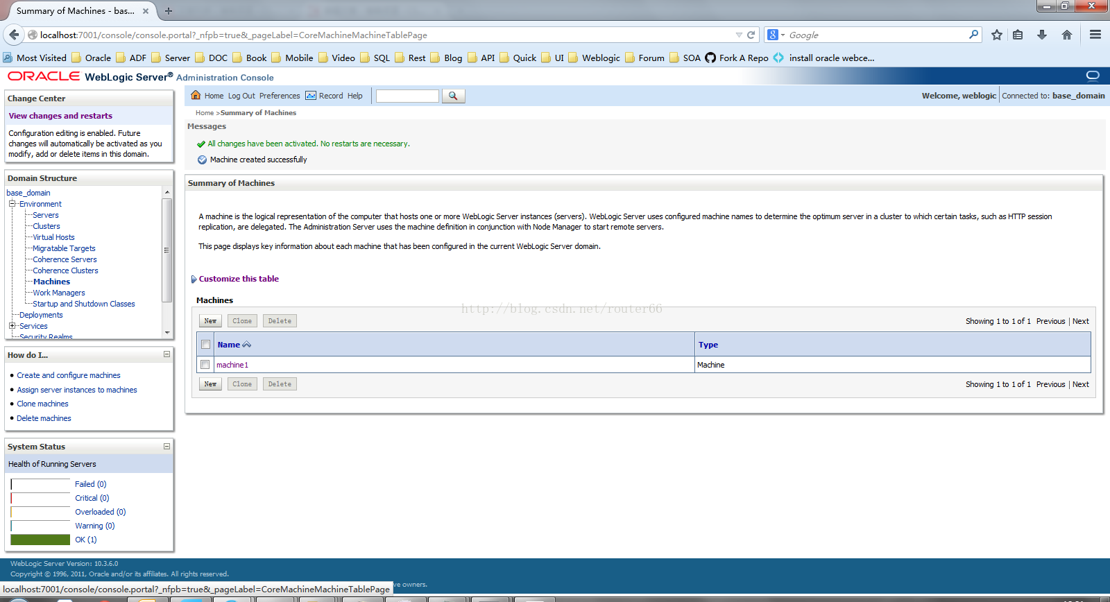Image resolution: width=1110 pixels, height=602 pixels.
Task: Click the Type column header
Action: [x=708, y=345]
